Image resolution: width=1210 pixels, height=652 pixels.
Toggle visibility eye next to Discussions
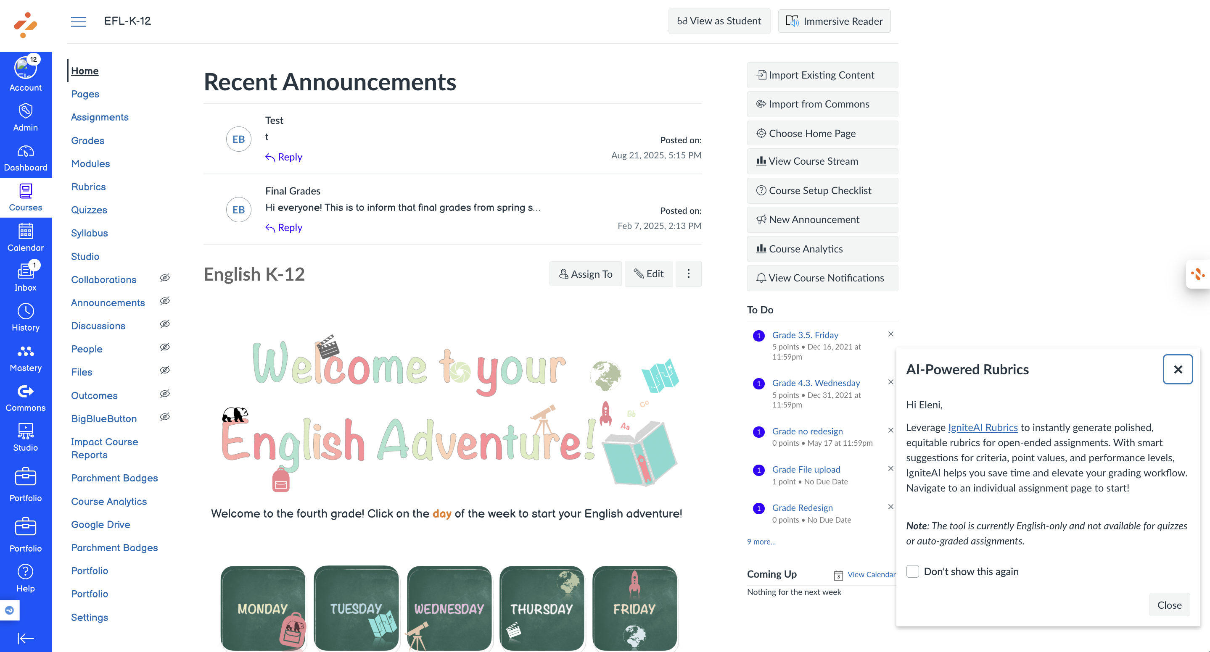pyautogui.click(x=164, y=324)
